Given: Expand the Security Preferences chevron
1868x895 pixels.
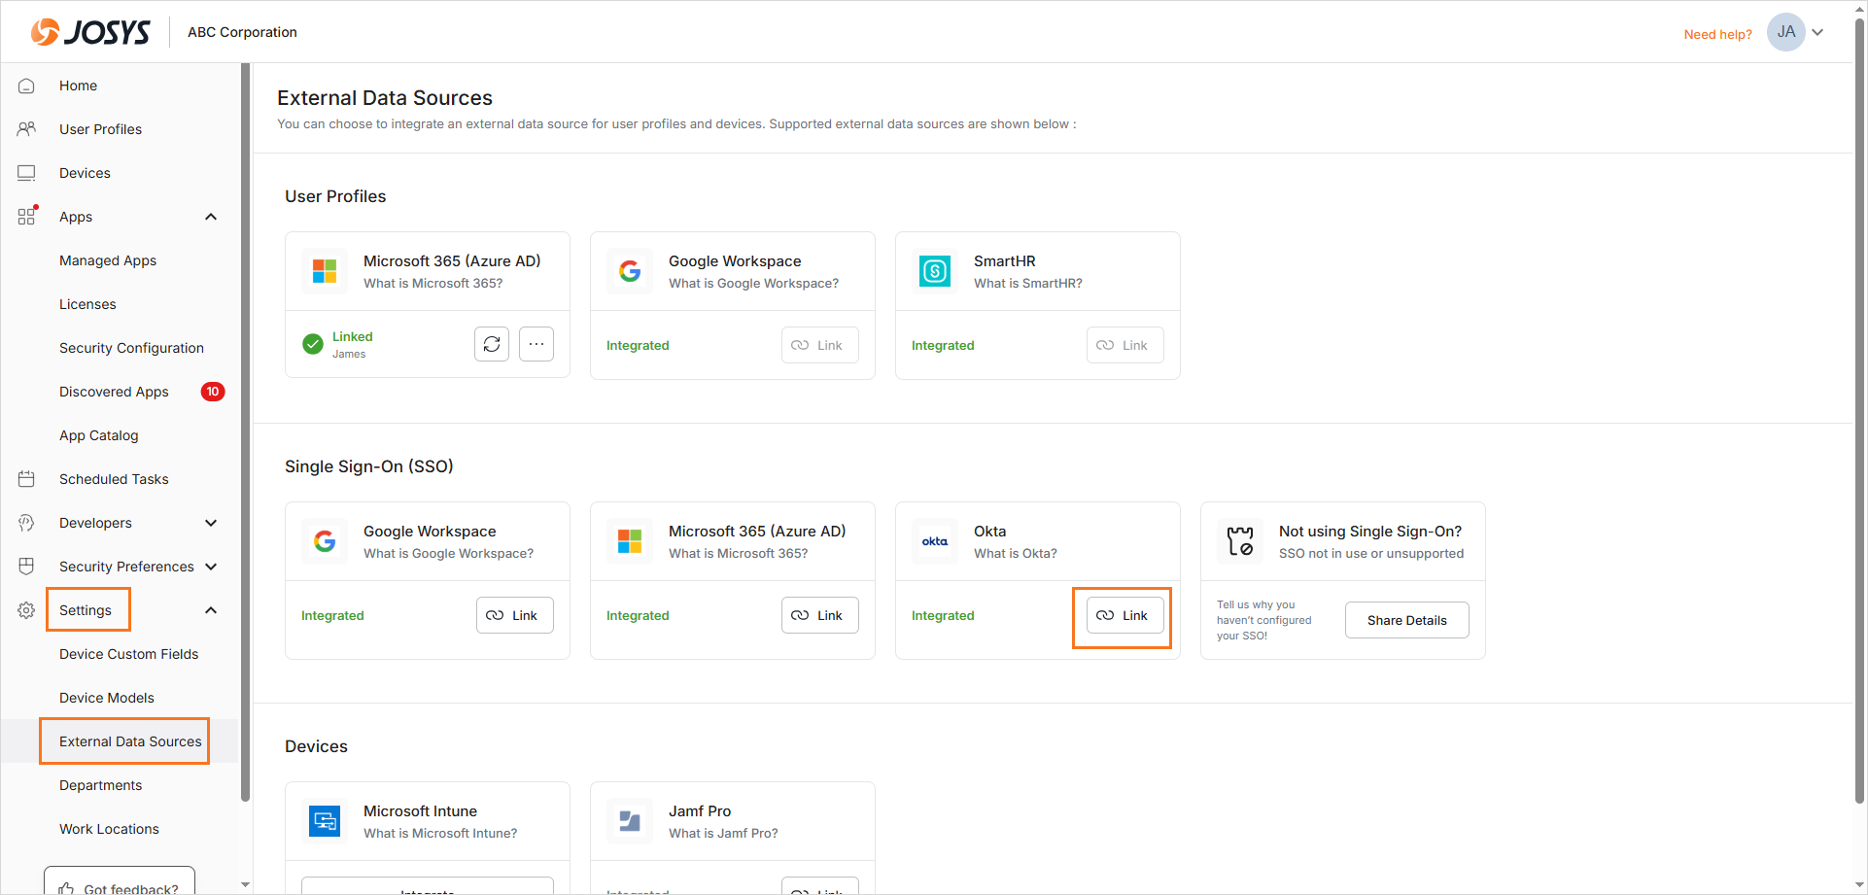Looking at the screenshot, I should [x=211, y=567].
